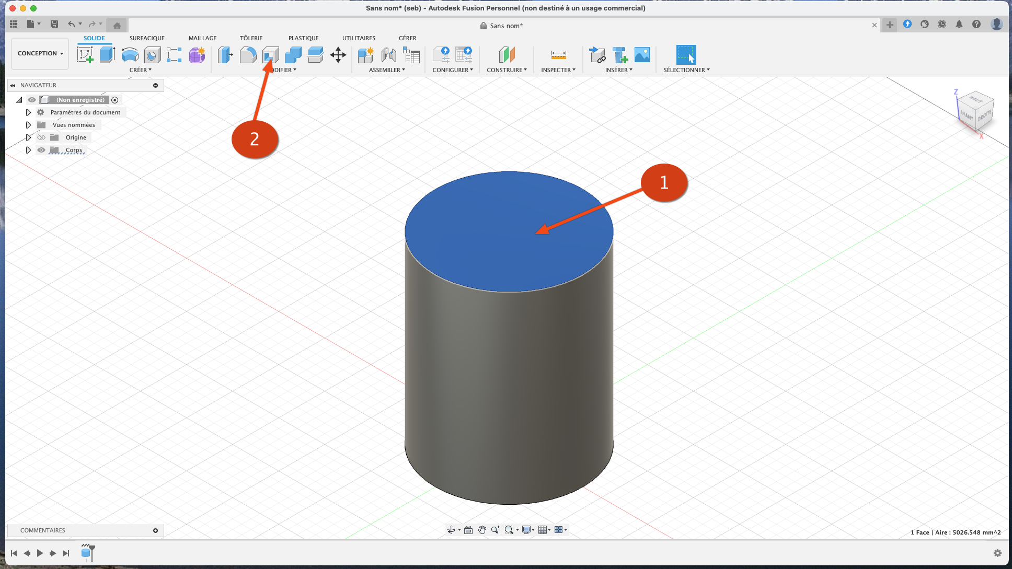This screenshot has width=1012, height=569.
Task: Hide the Corps folder with eye icon
Action: 41,150
